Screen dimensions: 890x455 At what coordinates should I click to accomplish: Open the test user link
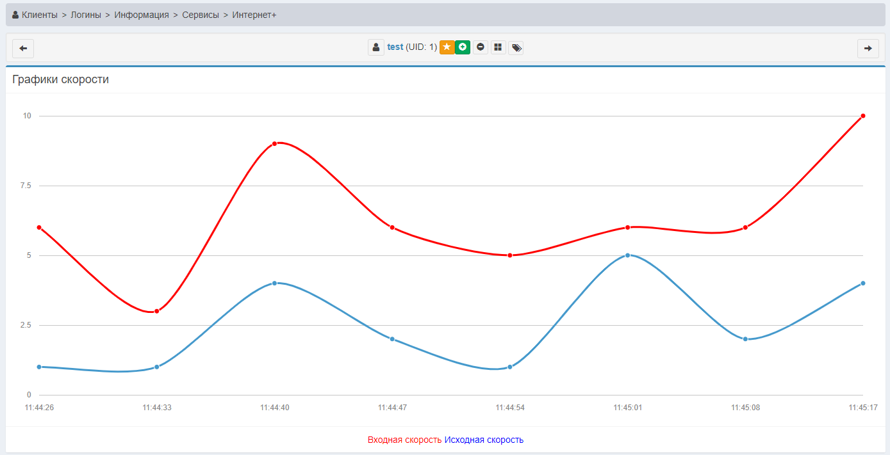[x=395, y=47]
